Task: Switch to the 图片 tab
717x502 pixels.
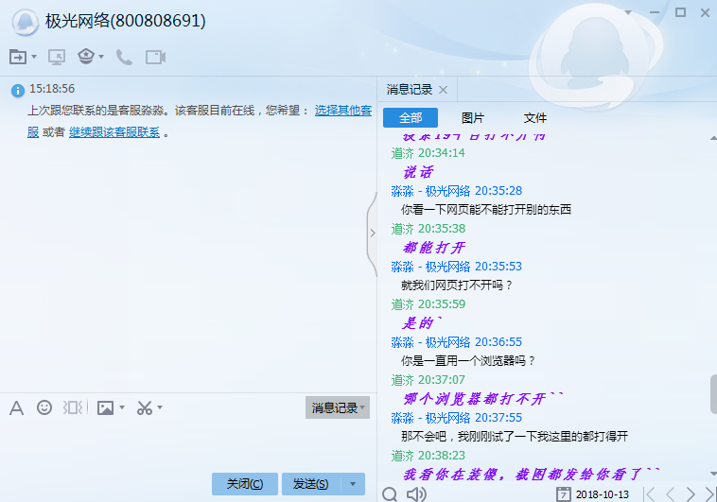Action: [x=472, y=118]
